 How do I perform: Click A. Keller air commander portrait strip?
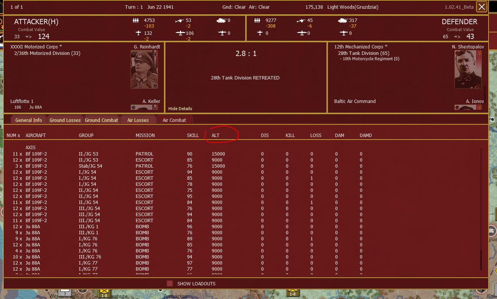click(144, 107)
